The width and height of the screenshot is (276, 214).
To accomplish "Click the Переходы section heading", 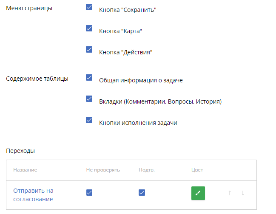I will pos(20,151).
